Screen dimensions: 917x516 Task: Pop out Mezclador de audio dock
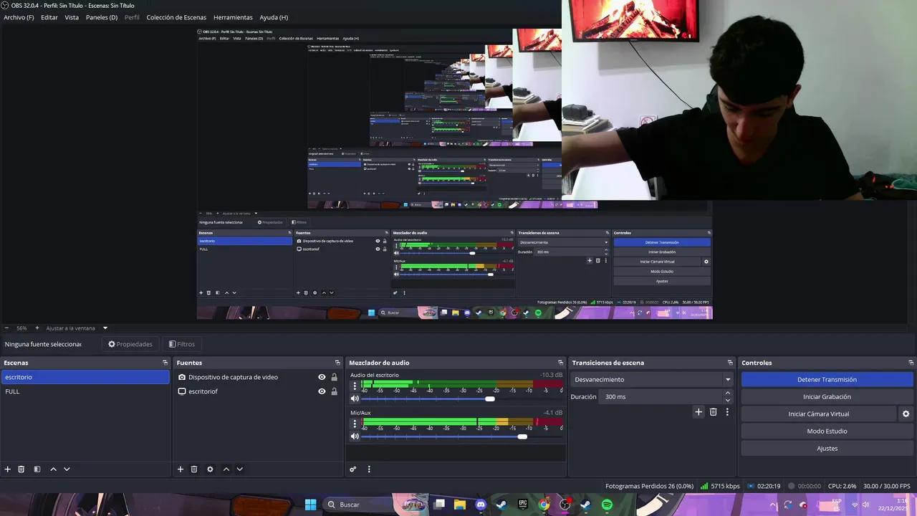560,363
